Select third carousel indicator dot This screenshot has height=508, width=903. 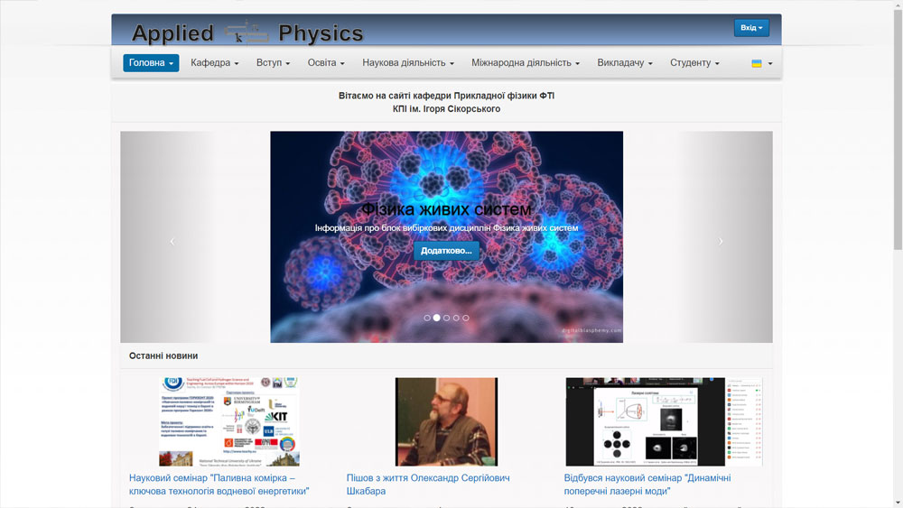tap(446, 318)
